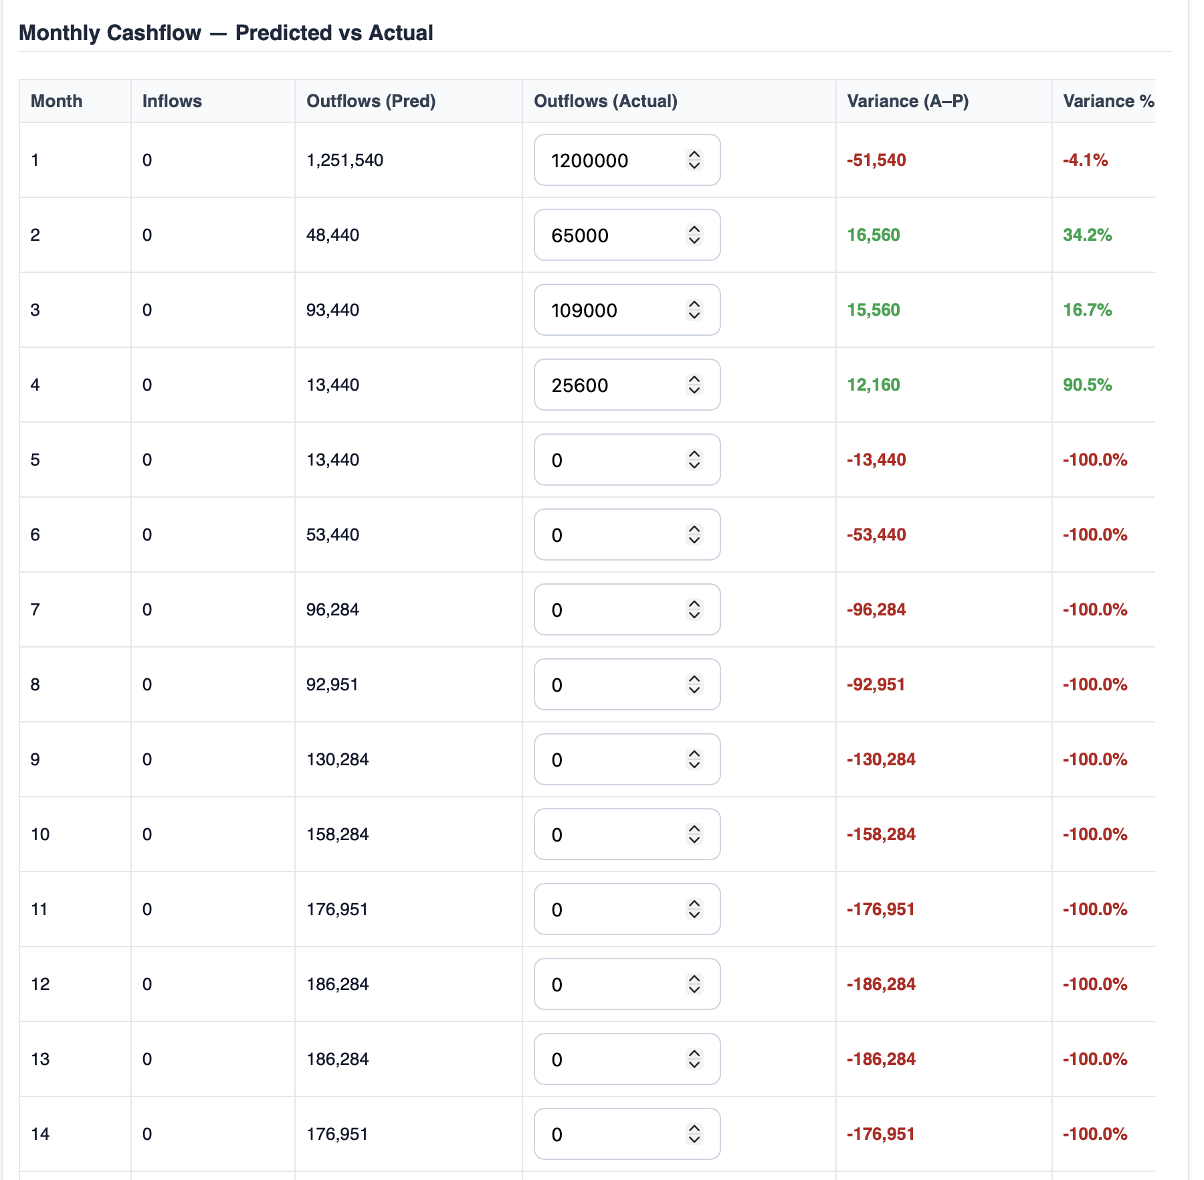Screen dimensions: 1204x1180
Task: Click the stepper arrows in month 8 row
Action: (x=694, y=684)
